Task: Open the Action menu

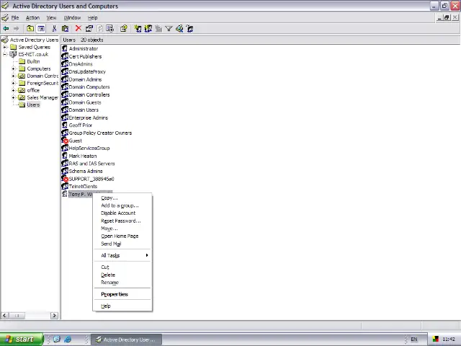Action: click(x=32, y=17)
